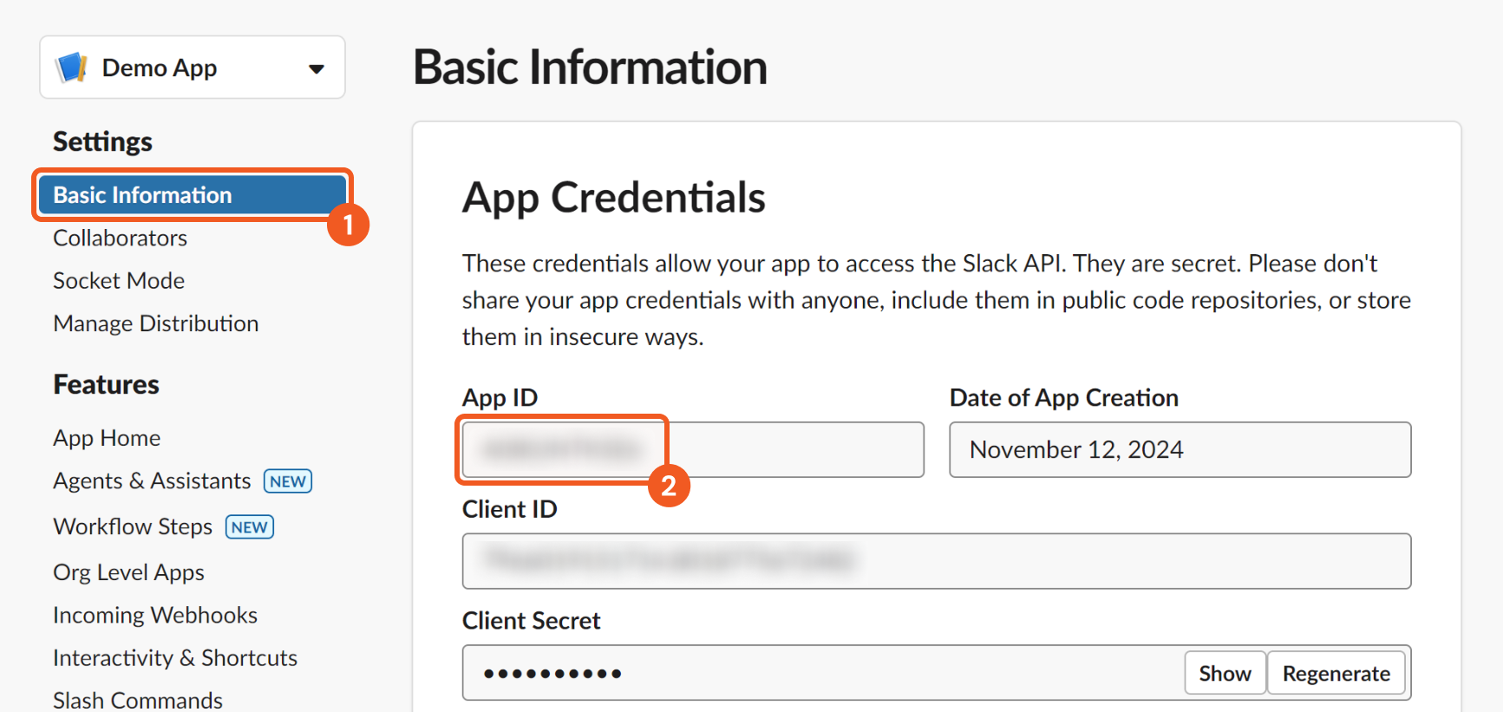Open the Basic Information settings page

pyautogui.click(x=193, y=195)
